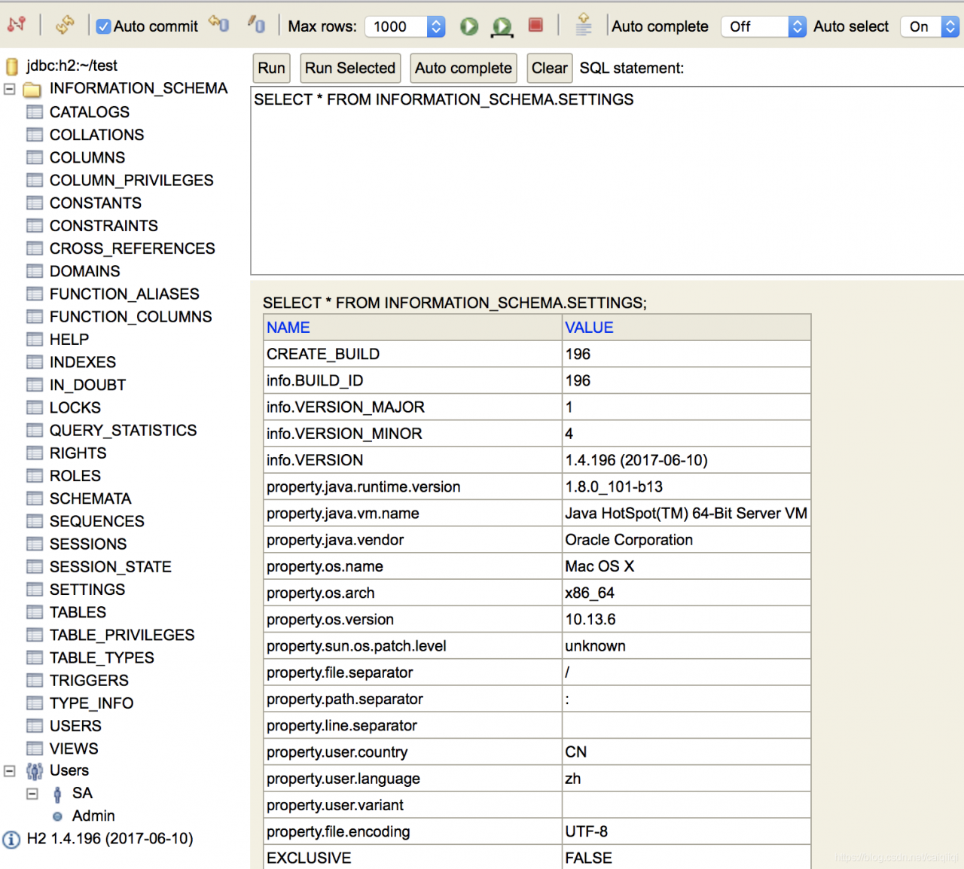Click the Run button

pos(271,69)
